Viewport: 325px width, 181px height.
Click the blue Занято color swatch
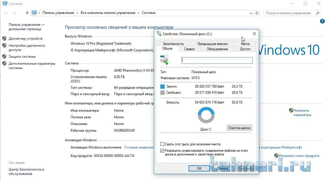[x=162, y=86]
